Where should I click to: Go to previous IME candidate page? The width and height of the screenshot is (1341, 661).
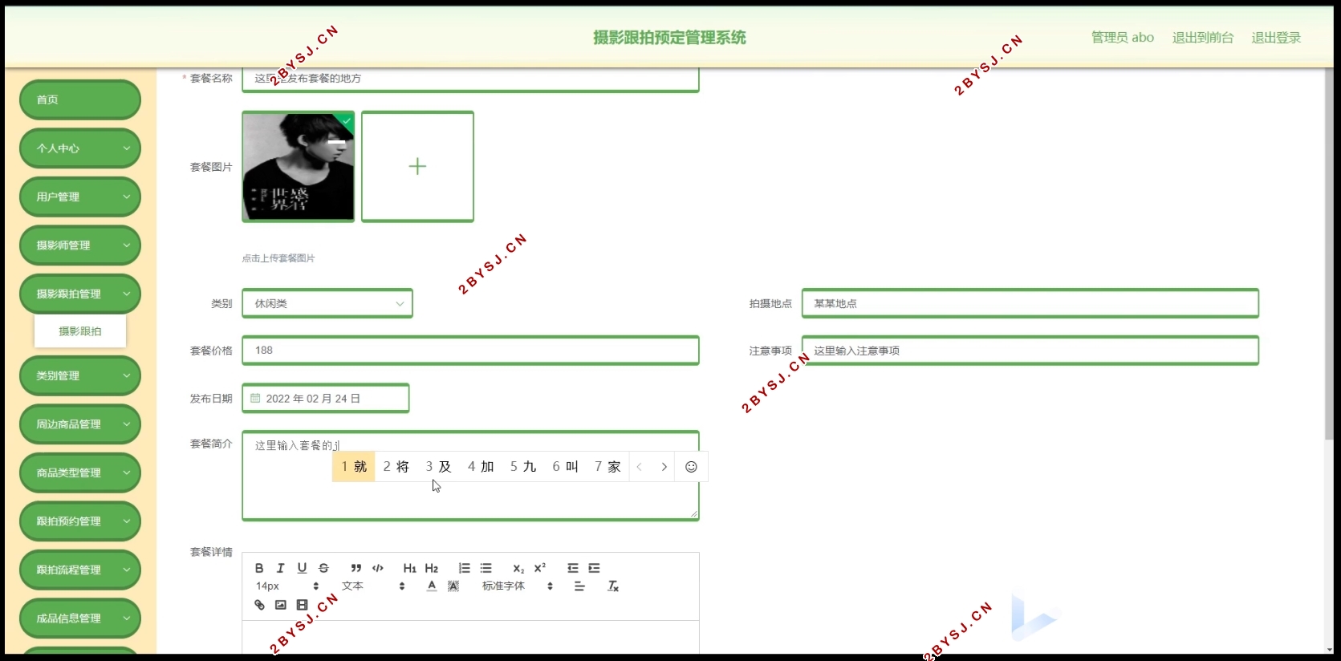tap(639, 467)
